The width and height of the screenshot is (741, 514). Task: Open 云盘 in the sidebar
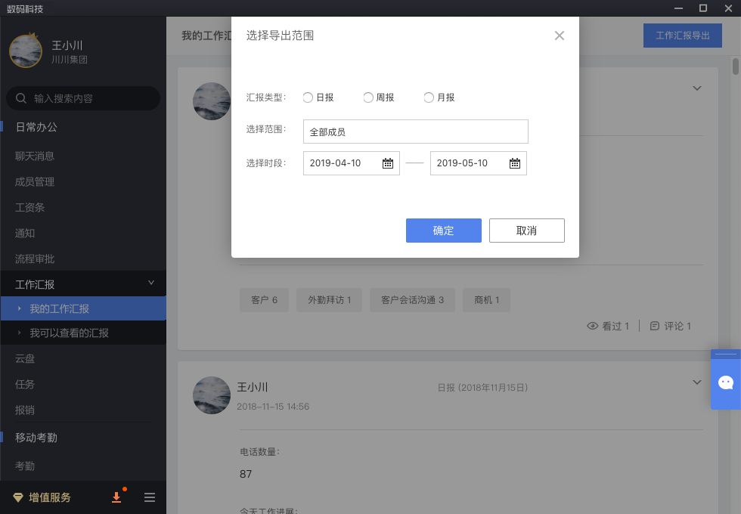[x=24, y=358]
